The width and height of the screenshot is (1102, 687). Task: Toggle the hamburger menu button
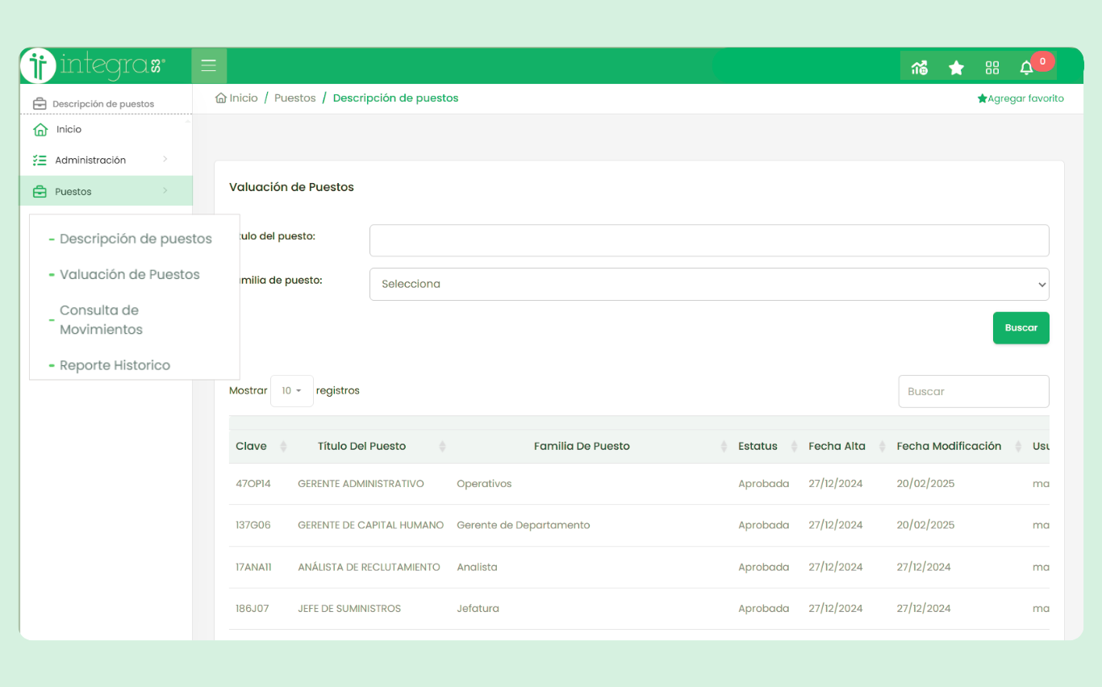209,65
